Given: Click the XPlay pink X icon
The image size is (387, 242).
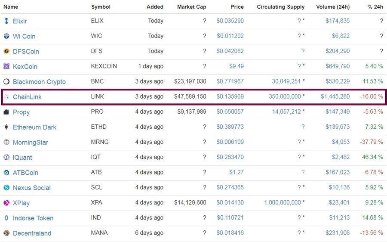Looking at the screenshot, I should [x=6, y=203].
